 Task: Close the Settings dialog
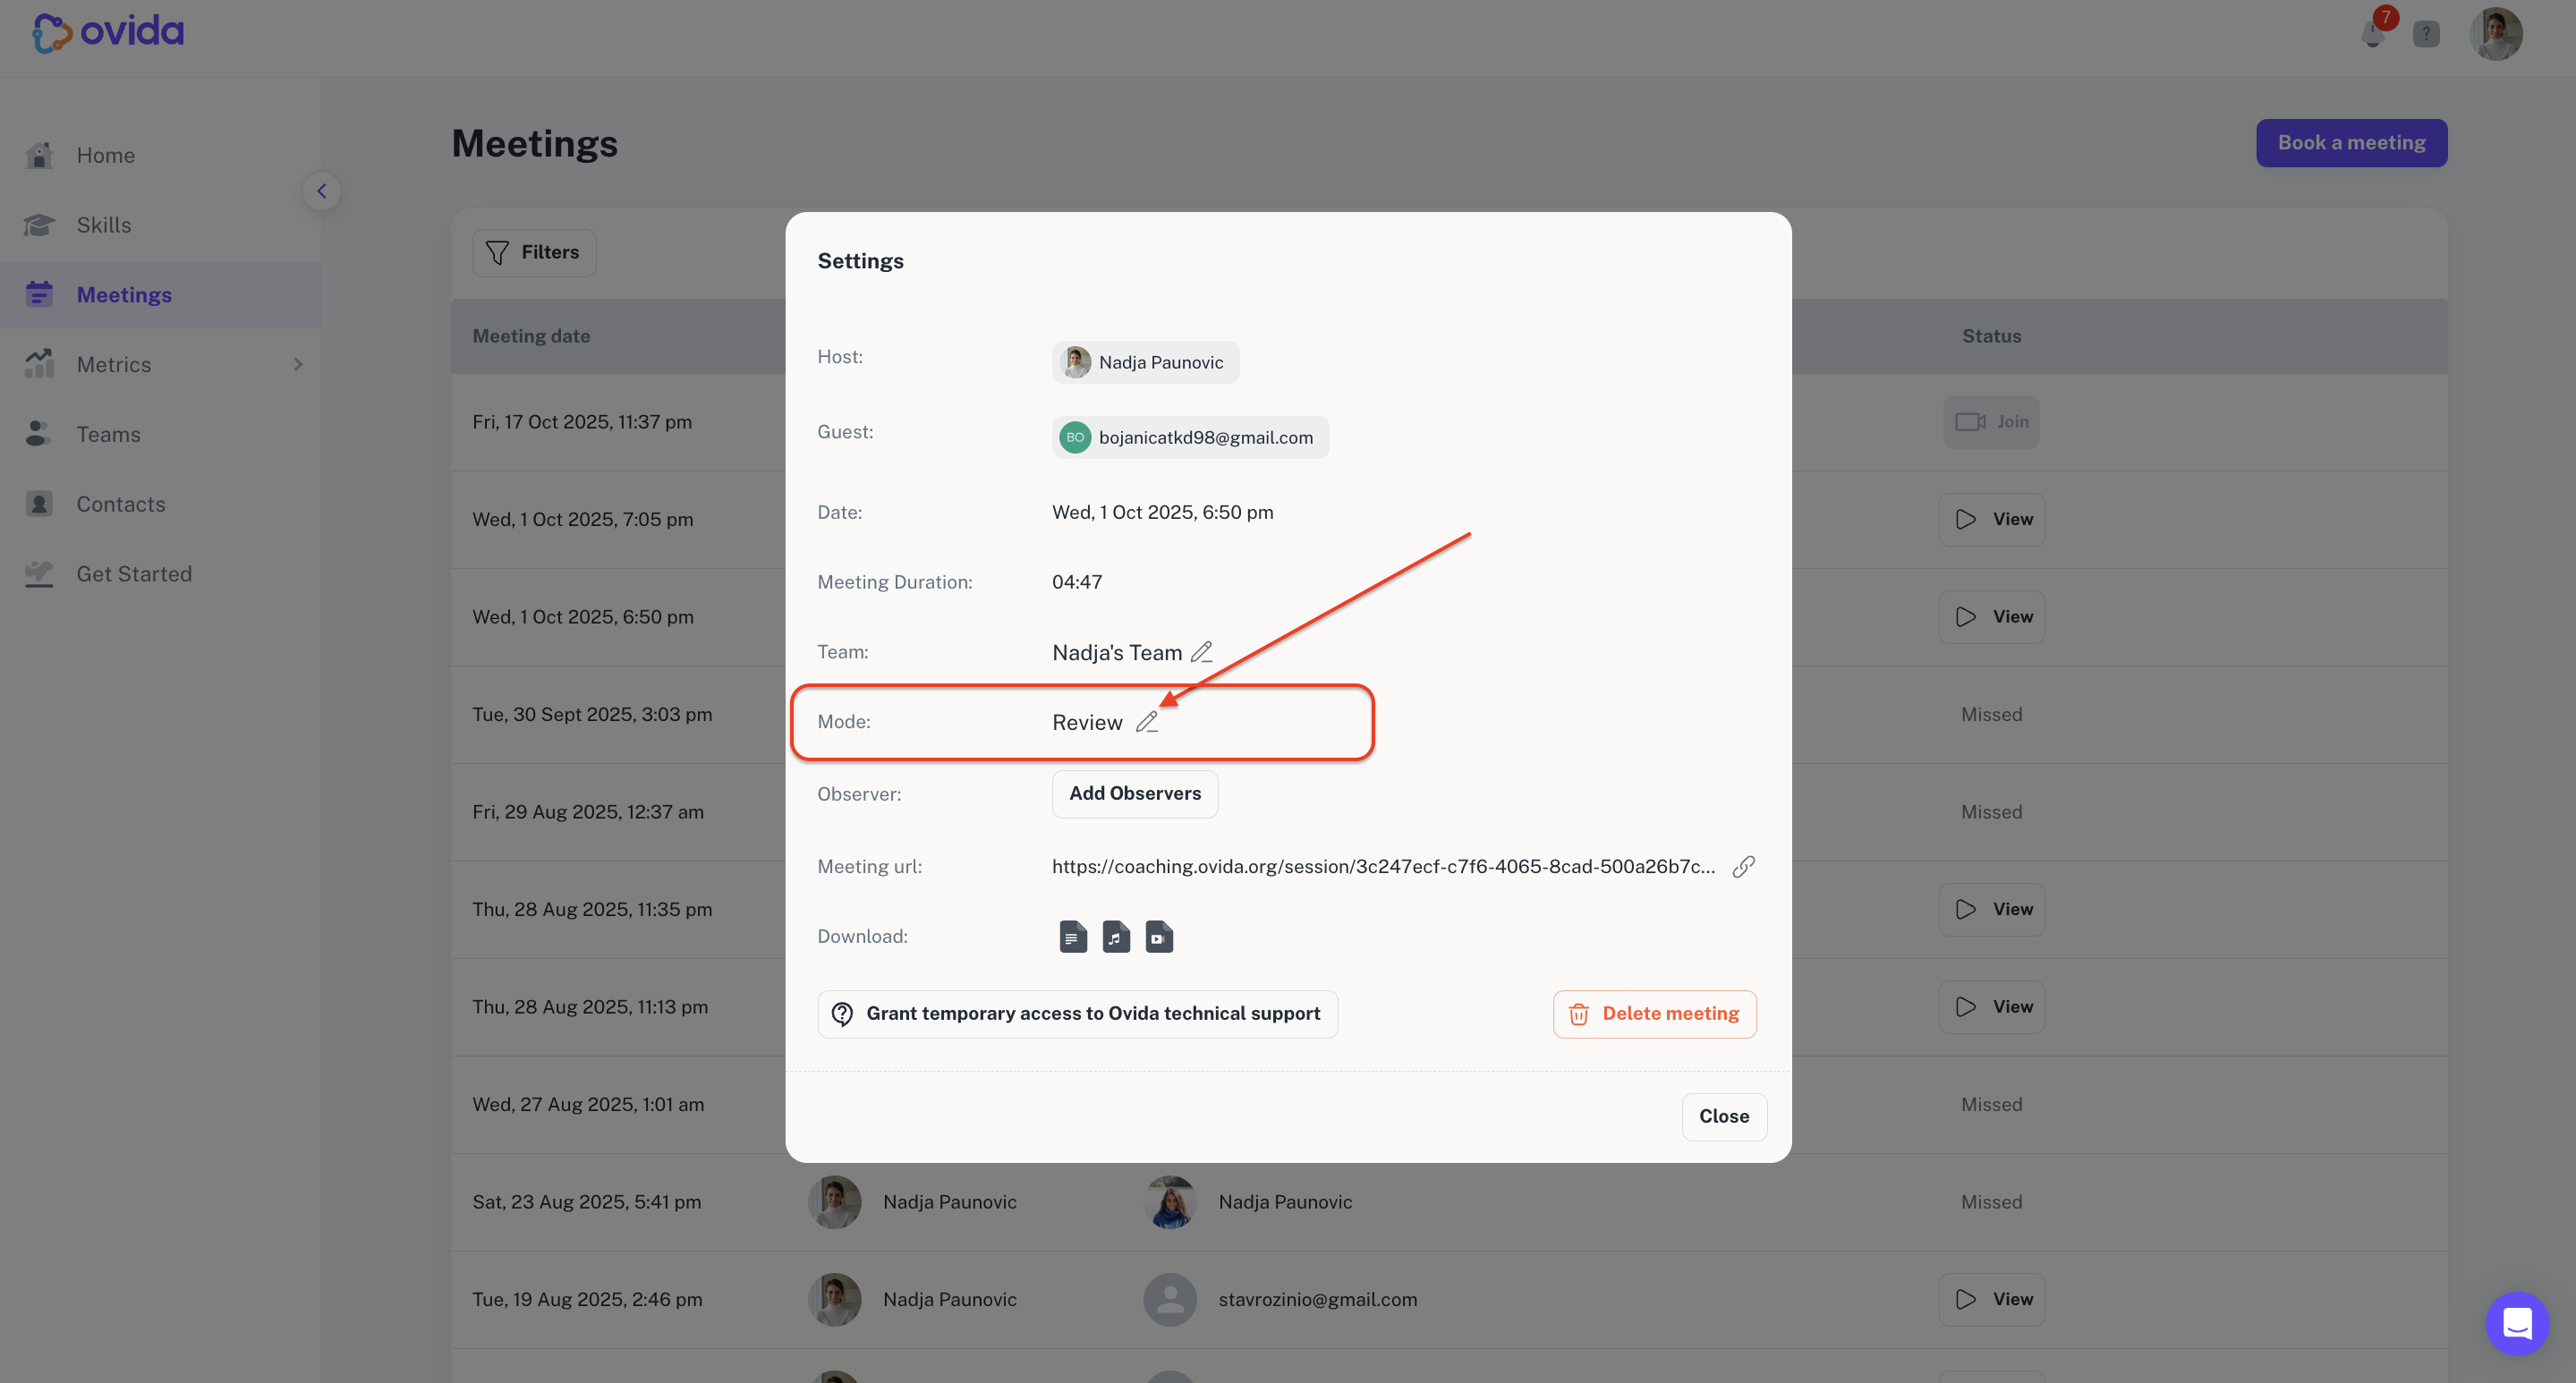(x=1723, y=1117)
